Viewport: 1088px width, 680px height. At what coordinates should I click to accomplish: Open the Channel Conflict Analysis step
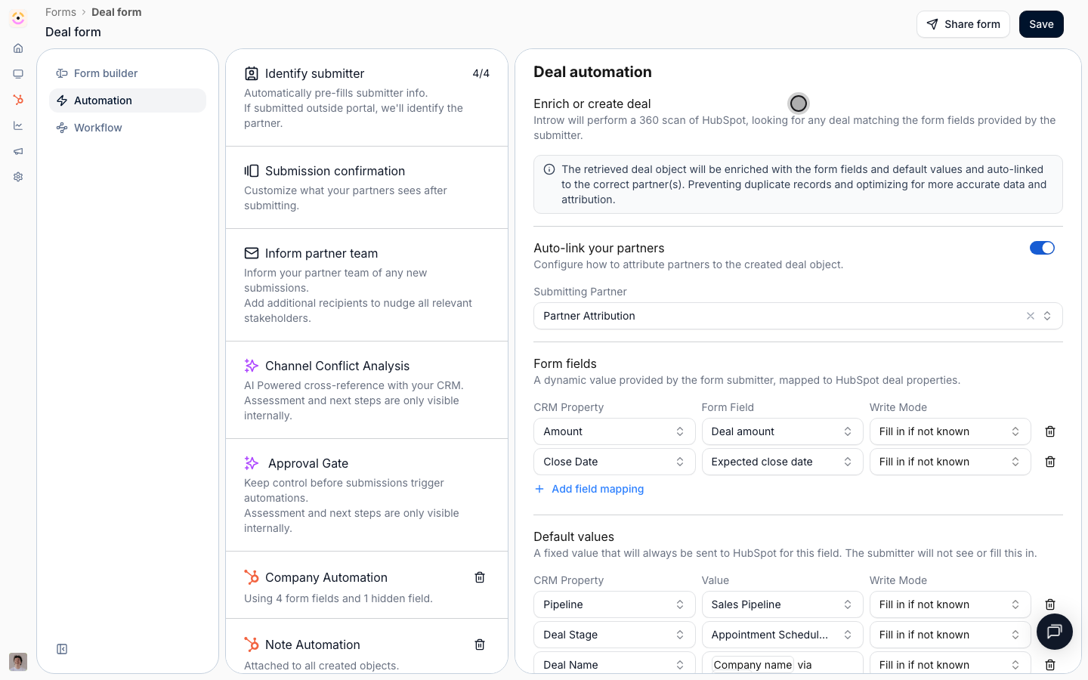(x=366, y=390)
